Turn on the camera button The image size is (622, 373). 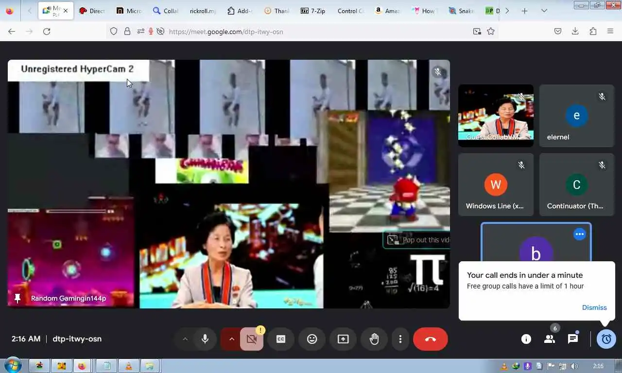[x=252, y=339]
